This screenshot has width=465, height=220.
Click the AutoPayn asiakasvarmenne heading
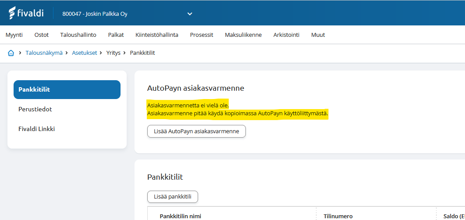click(195, 89)
